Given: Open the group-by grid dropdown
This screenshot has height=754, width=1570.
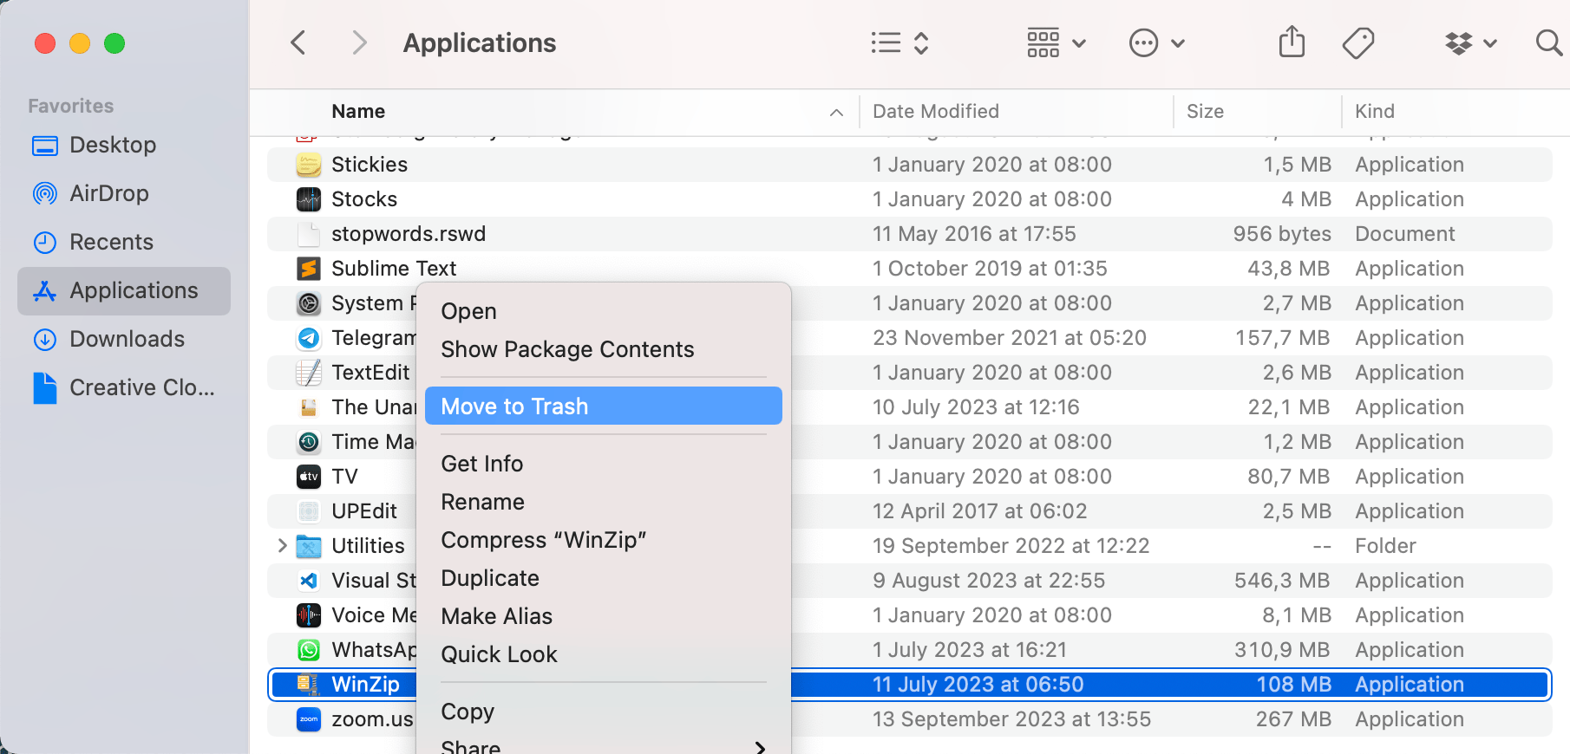Looking at the screenshot, I should [x=1056, y=42].
